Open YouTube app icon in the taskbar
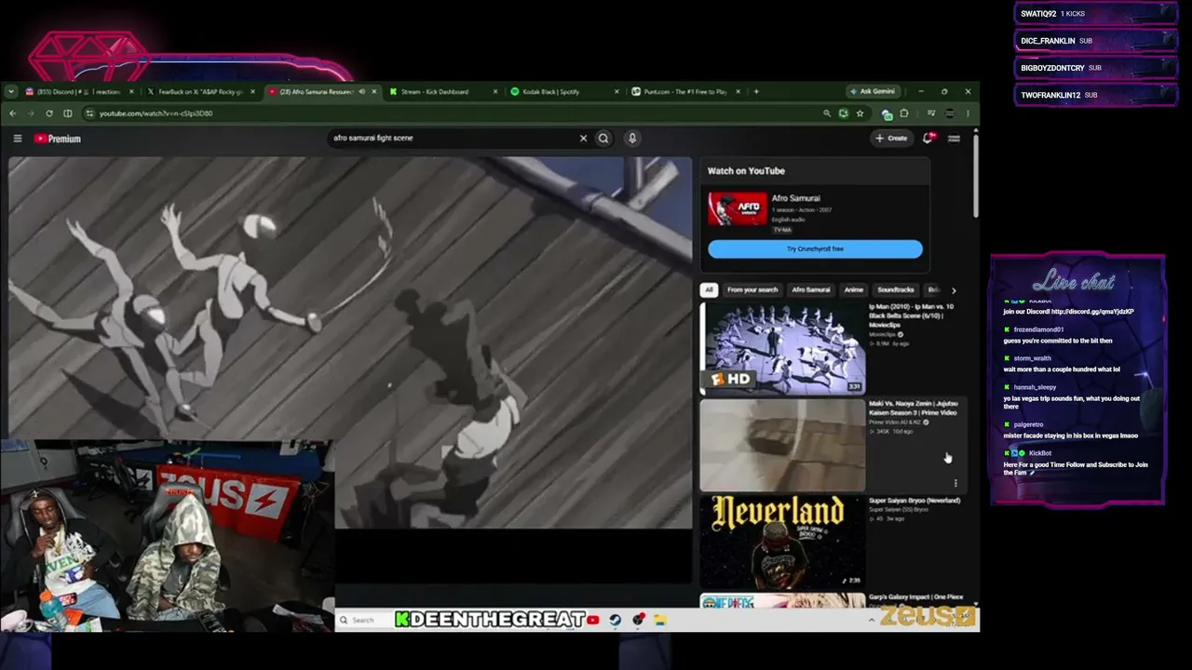This screenshot has height=670, width=1192. (593, 620)
